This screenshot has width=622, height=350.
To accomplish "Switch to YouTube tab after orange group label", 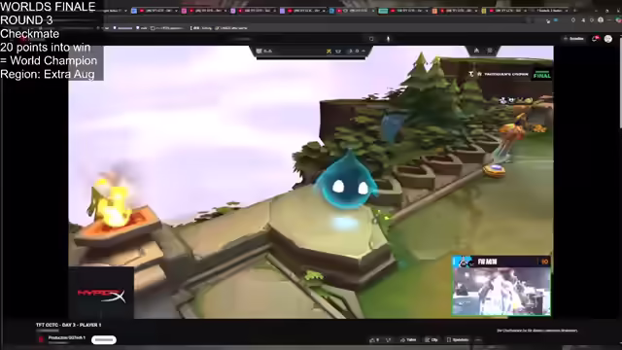I will click(x=459, y=11).
